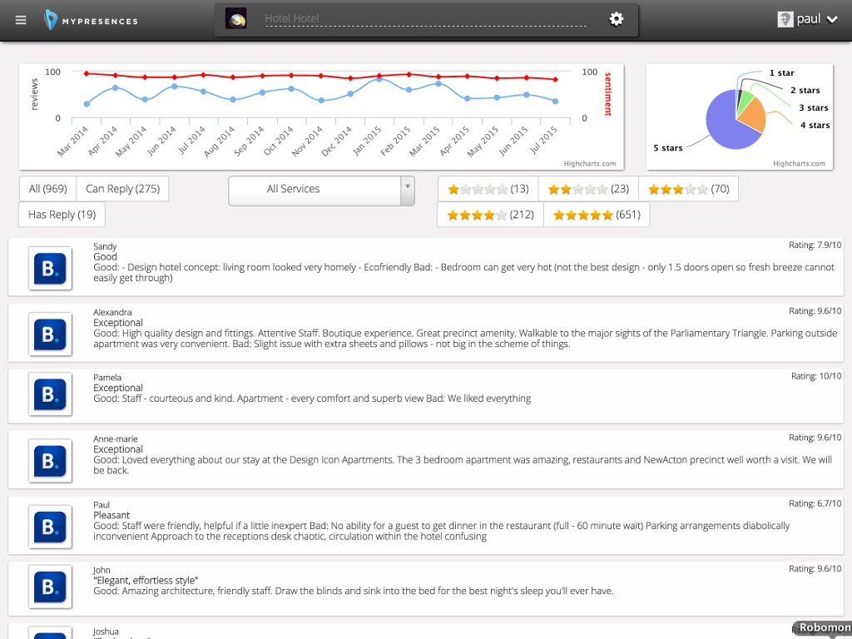Screen dimensions: 852x639
Task: Click the 3 stars green pie slice
Action: click(x=745, y=101)
